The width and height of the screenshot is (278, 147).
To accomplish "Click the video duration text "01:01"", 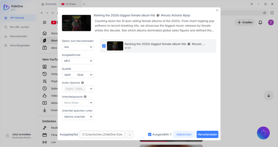I will [128, 48].
